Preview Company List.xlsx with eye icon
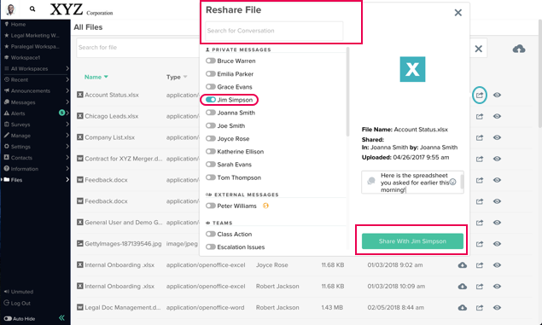The width and height of the screenshot is (542, 325). [x=497, y=137]
